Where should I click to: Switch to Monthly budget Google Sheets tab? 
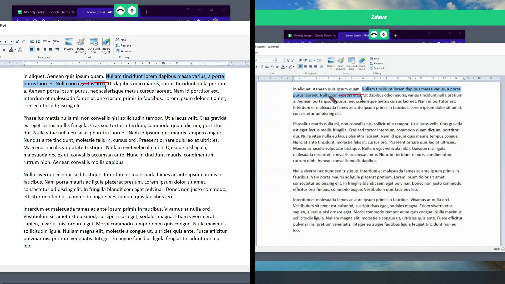(46, 12)
